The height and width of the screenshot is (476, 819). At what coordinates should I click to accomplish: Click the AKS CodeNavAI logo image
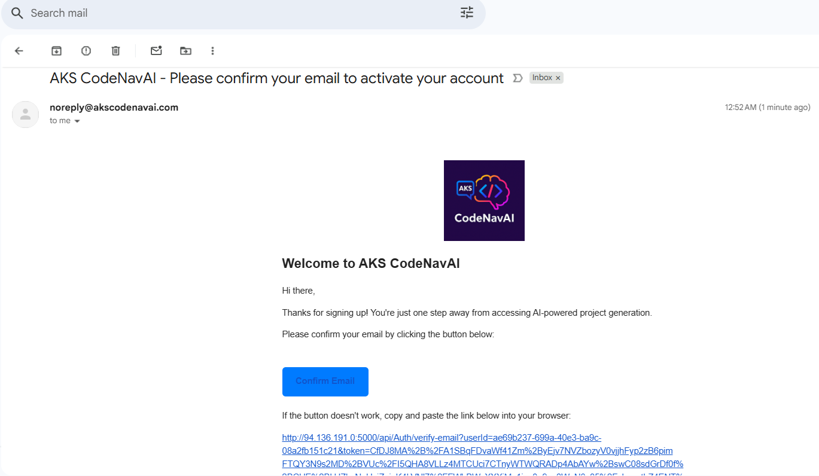[484, 200]
